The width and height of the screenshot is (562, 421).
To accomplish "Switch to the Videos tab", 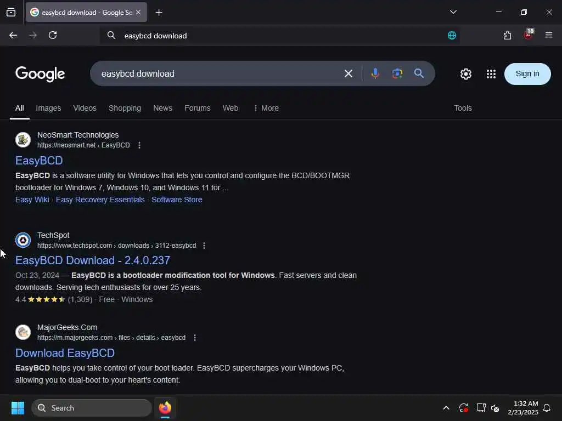I will pyautogui.click(x=85, y=108).
